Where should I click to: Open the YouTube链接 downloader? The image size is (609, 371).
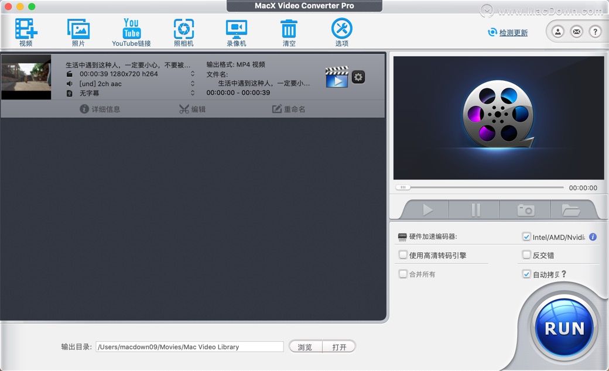(131, 32)
